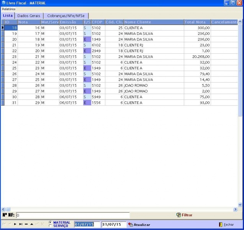
Task: Go to next record in navigator
Action: click(x=16, y=224)
